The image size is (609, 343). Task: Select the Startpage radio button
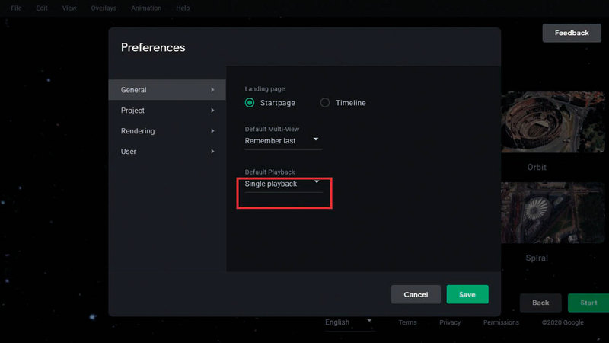[250, 103]
